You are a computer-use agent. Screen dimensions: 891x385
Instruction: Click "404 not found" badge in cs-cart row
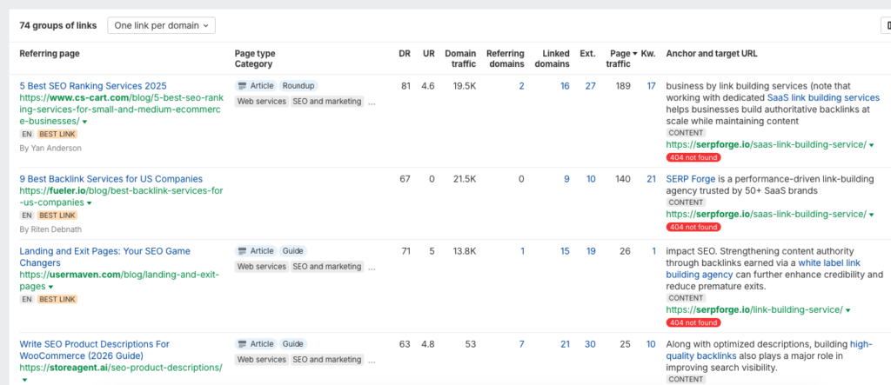click(693, 157)
